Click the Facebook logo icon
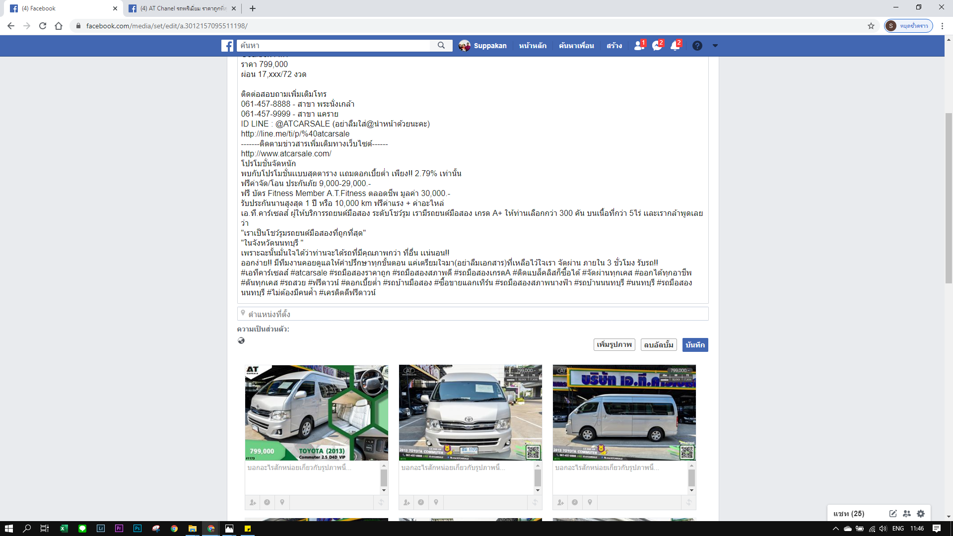The height and width of the screenshot is (536, 953). tap(227, 46)
